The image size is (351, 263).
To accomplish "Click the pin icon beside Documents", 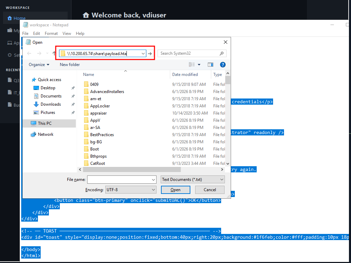I will (x=73, y=96).
